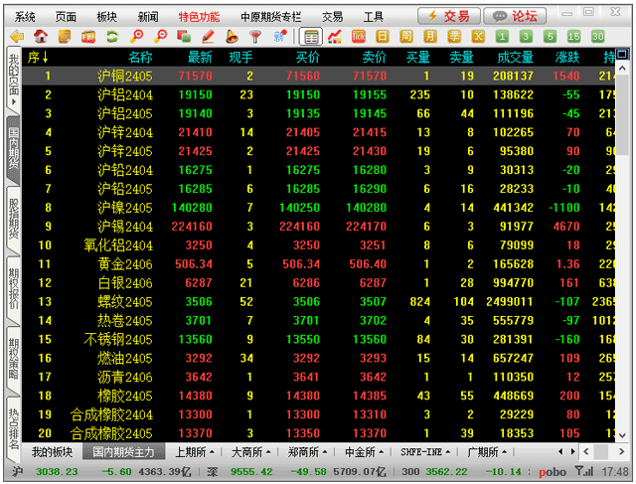Viewport: 636px width, 484px height.
Task: Open the alert bell icon
Action: [232, 37]
